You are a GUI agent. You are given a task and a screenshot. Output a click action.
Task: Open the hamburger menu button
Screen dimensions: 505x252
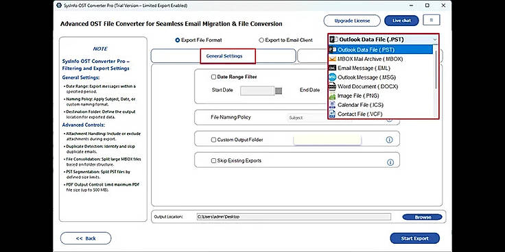432,21
